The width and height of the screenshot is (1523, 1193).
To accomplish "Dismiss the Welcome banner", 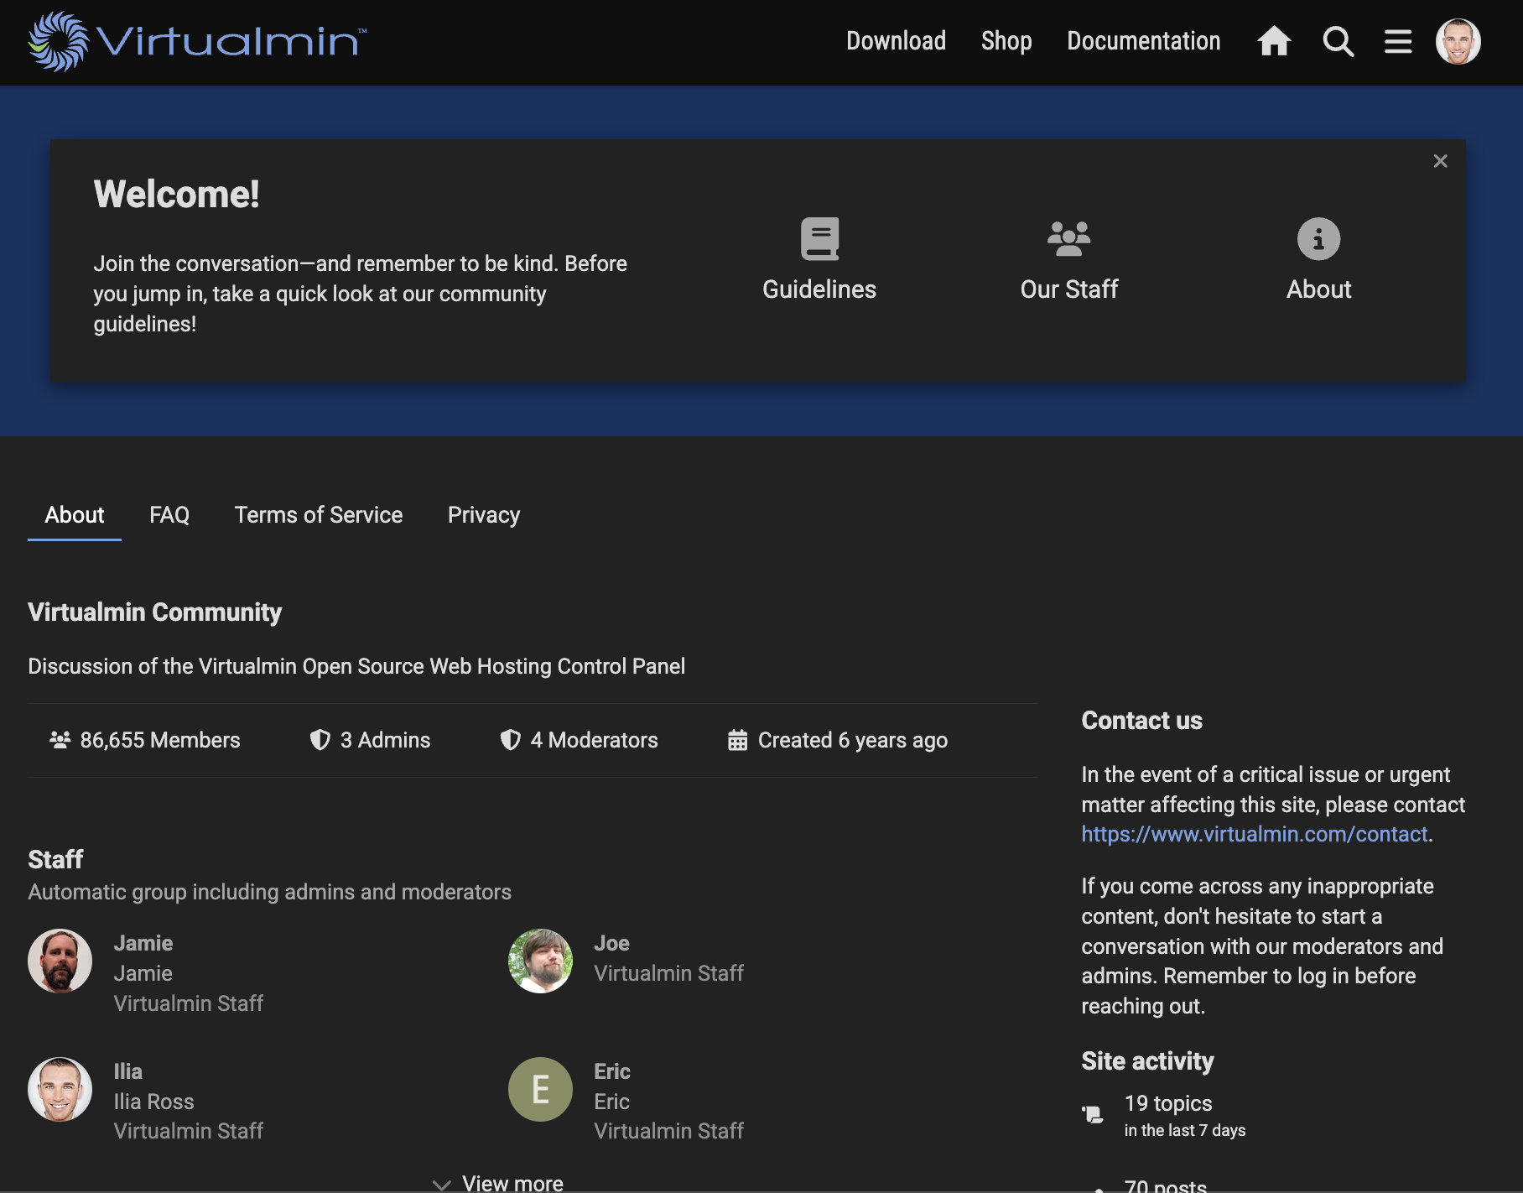I will pyautogui.click(x=1440, y=161).
